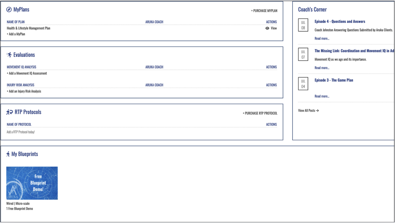Image resolution: width=395 pixels, height=223 pixels.
Task: Click ARUKA COACH header in MyPlans
Action: [154, 22]
